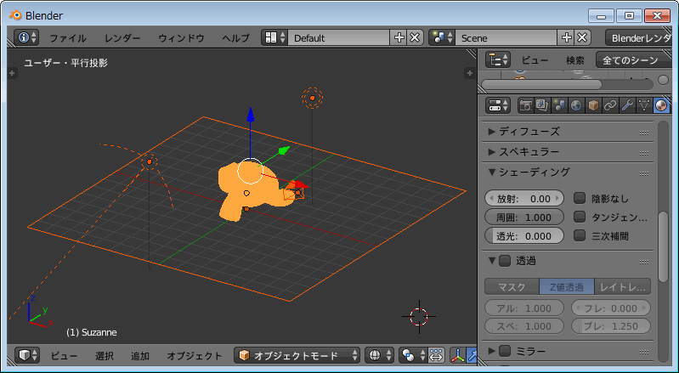This screenshot has width=679, height=373.
Task: Click the Default layout name field
Action: tap(338, 37)
